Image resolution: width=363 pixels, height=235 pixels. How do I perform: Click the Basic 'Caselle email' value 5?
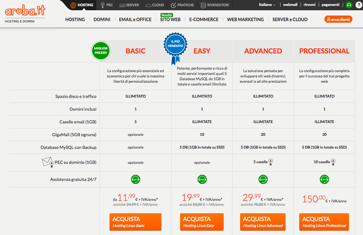(x=136, y=122)
